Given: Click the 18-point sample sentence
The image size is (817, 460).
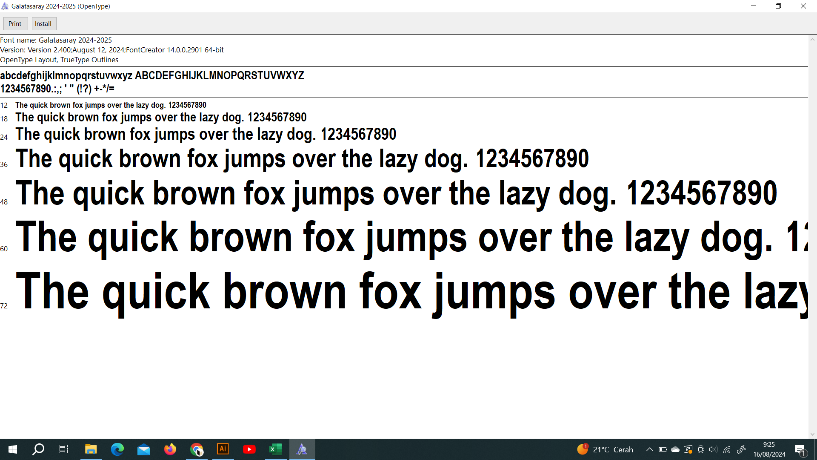Looking at the screenshot, I should tap(161, 118).
